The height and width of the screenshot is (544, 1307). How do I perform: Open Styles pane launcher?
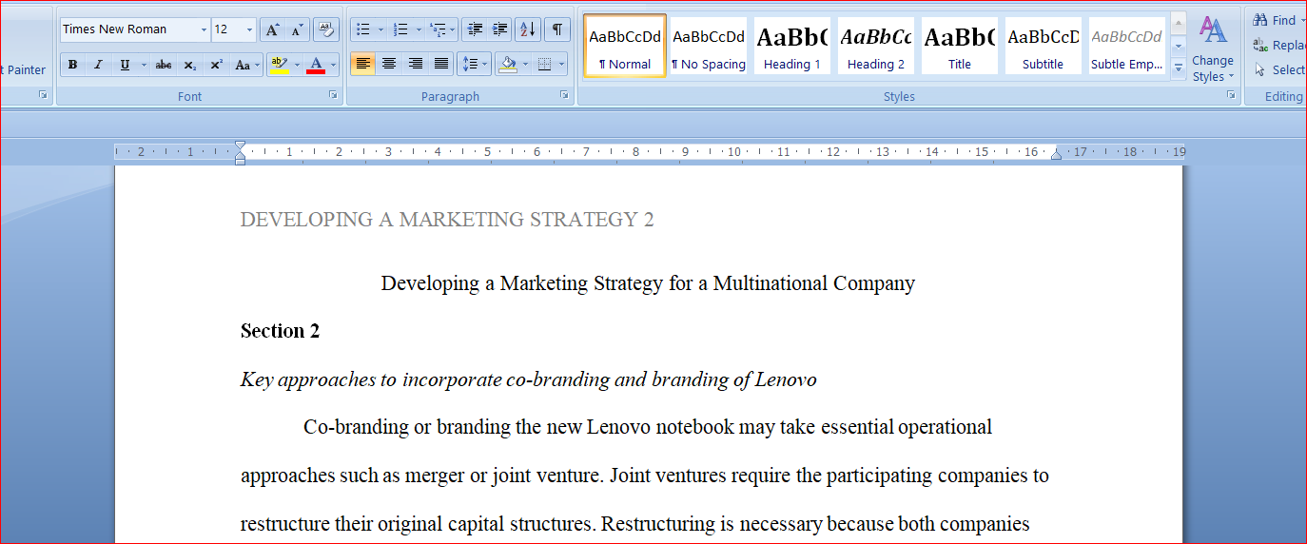(1231, 95)
